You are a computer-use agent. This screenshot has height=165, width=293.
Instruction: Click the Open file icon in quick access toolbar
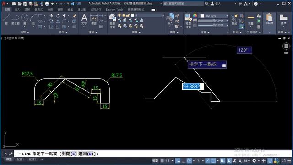coord(19,4)
